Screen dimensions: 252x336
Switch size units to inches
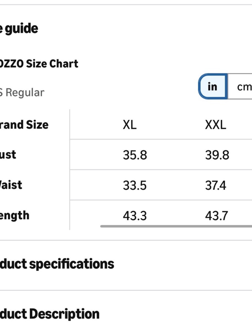(213, 86)
